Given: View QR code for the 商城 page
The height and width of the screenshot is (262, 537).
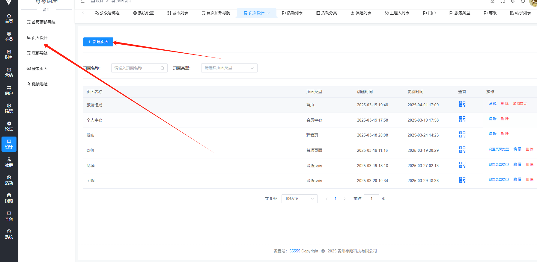Looking at the screenshot, I should coord(462,165).
